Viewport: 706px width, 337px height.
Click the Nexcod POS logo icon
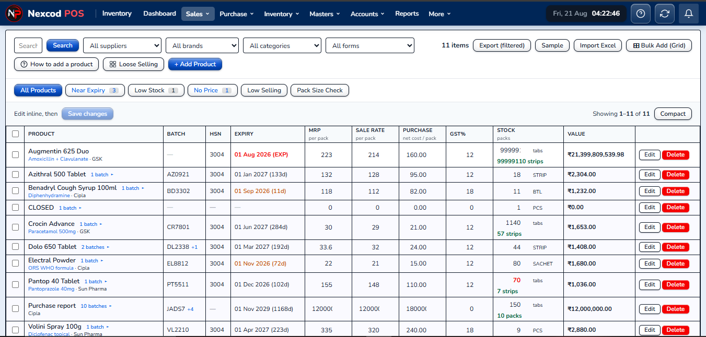[x=14, y=14]
